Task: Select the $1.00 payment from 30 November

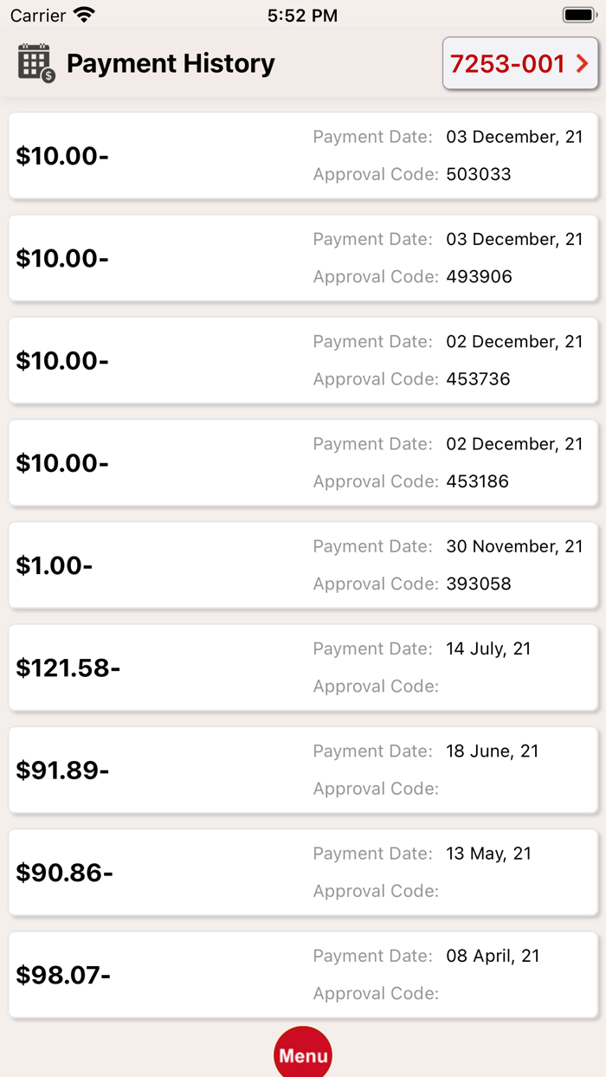Action: 302,565
